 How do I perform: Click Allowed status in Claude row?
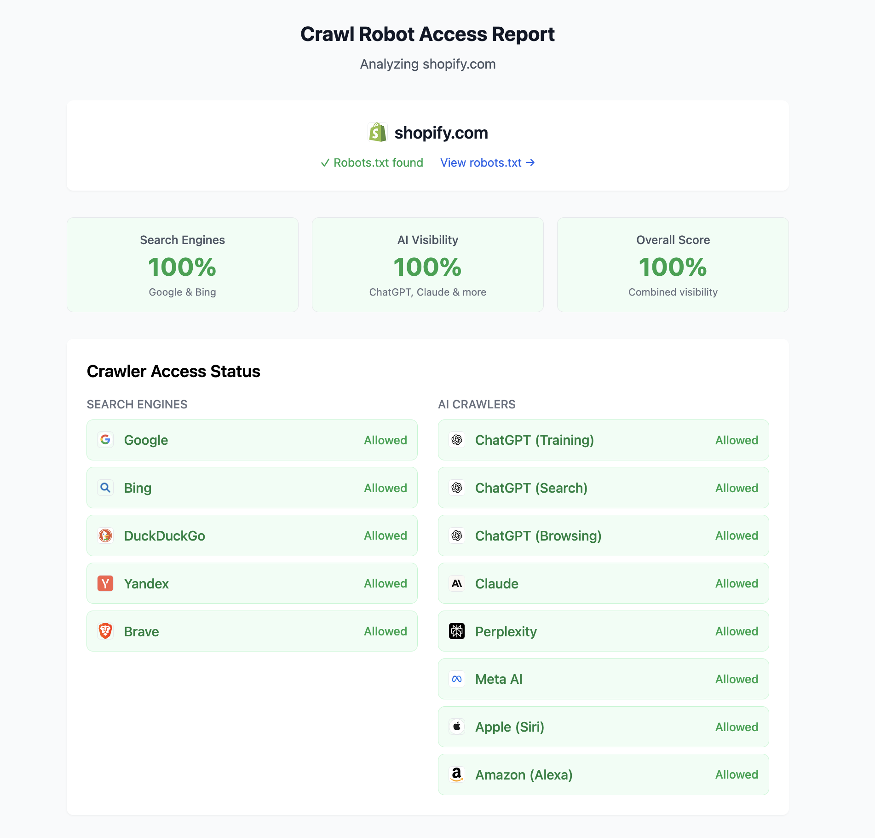click(737, 583)
